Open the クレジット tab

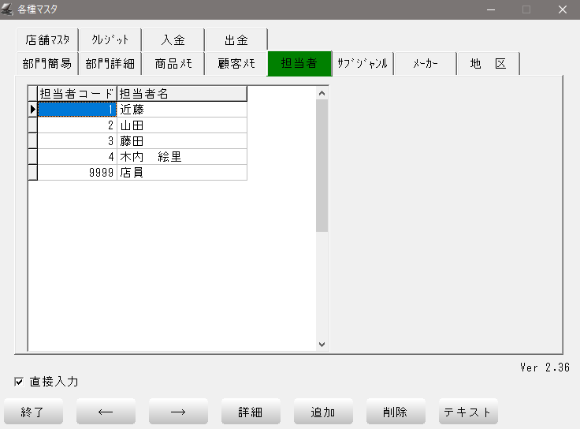110,40
